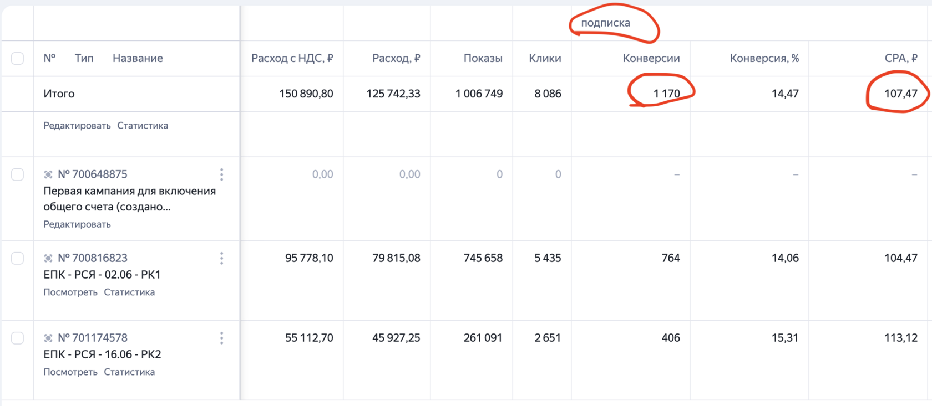Image resolution: width=932 pixels, height=406 pixels.
Task: Tick checkbox for campaign № 700648875
Action: click(18, 174)
